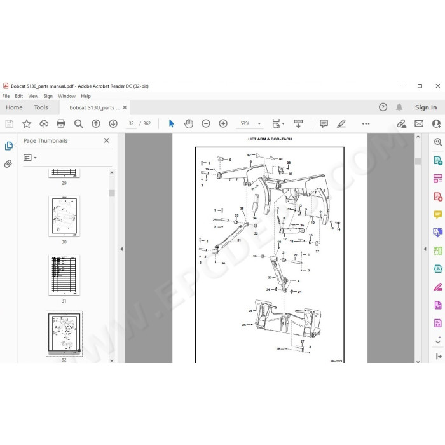Click document scroll up arrow
445x445 pixels.
coord(418,137)
